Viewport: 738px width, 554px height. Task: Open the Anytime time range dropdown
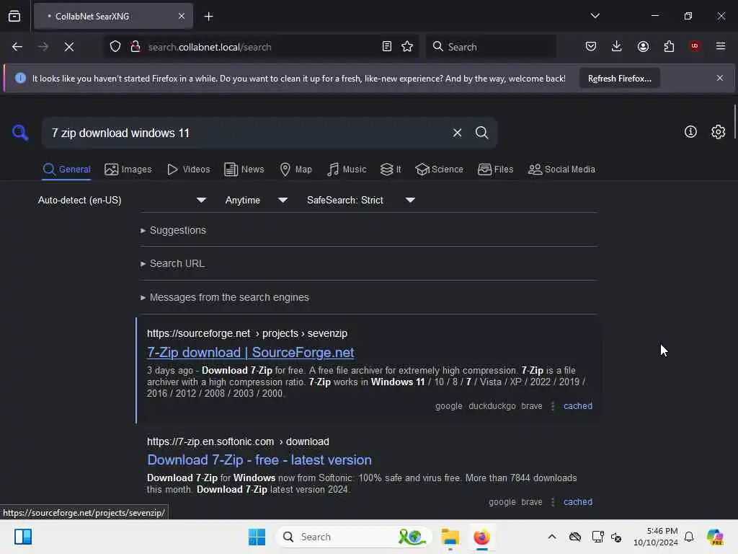point(257,201)
